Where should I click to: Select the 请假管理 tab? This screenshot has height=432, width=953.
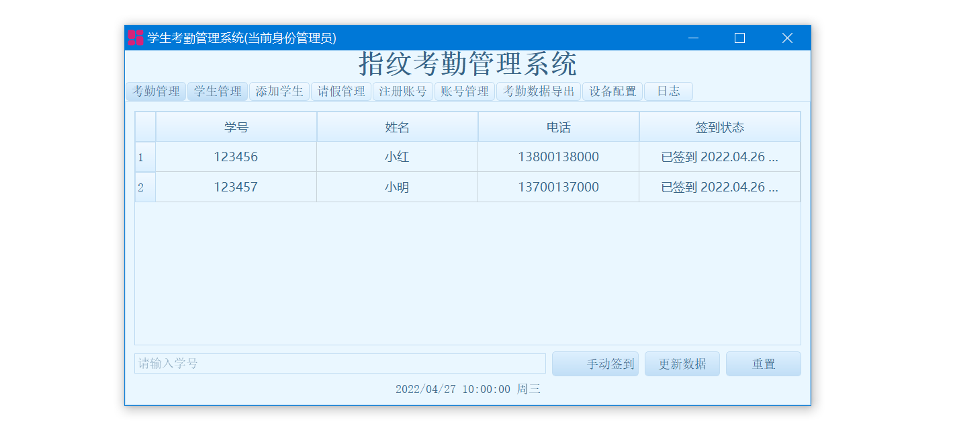click(x=341, y=91)
